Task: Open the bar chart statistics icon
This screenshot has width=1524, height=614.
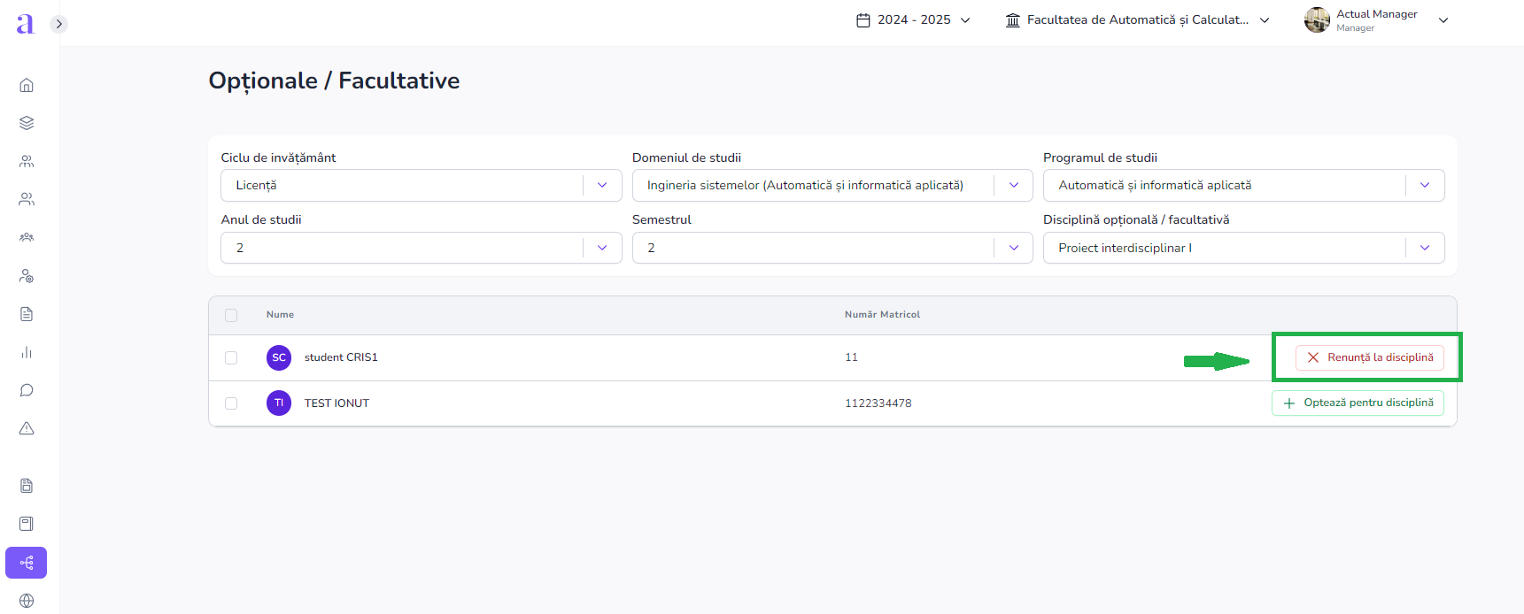Action: (27, 352)
